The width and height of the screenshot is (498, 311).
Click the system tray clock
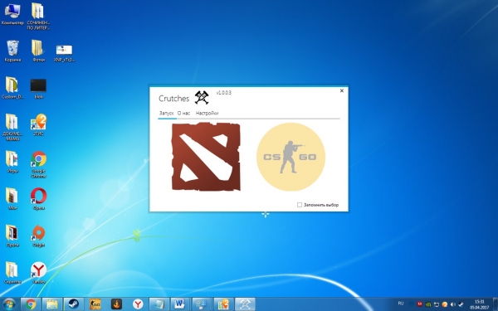point(479,304)
